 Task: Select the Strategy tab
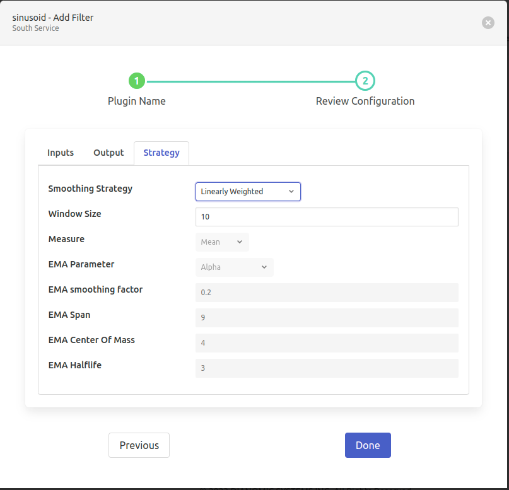coord(161,153)
